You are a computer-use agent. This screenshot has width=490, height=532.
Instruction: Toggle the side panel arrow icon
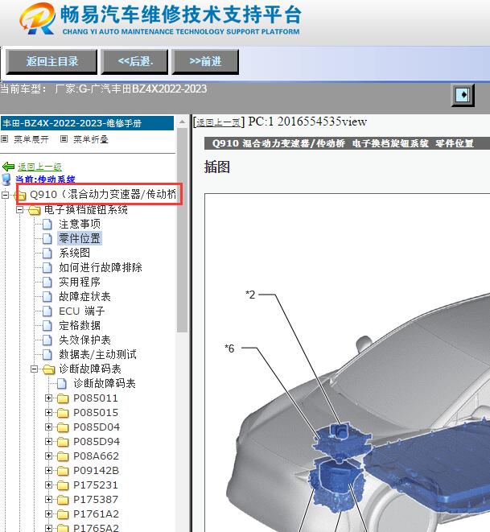(463, 95)
